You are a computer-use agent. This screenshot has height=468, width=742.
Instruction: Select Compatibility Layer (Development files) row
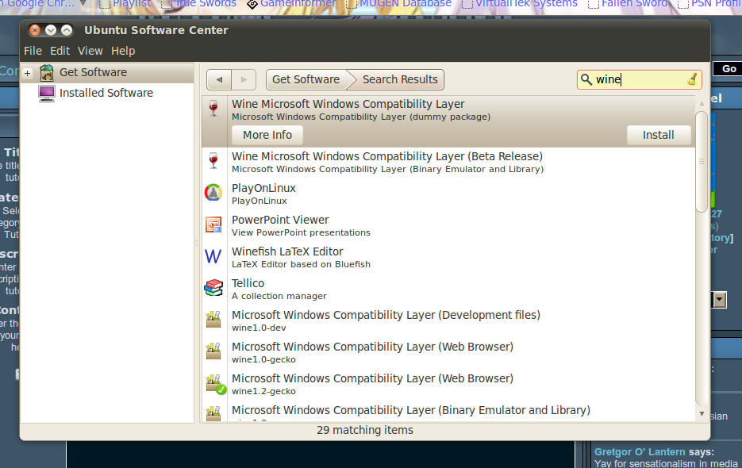(x=448, y=320)
